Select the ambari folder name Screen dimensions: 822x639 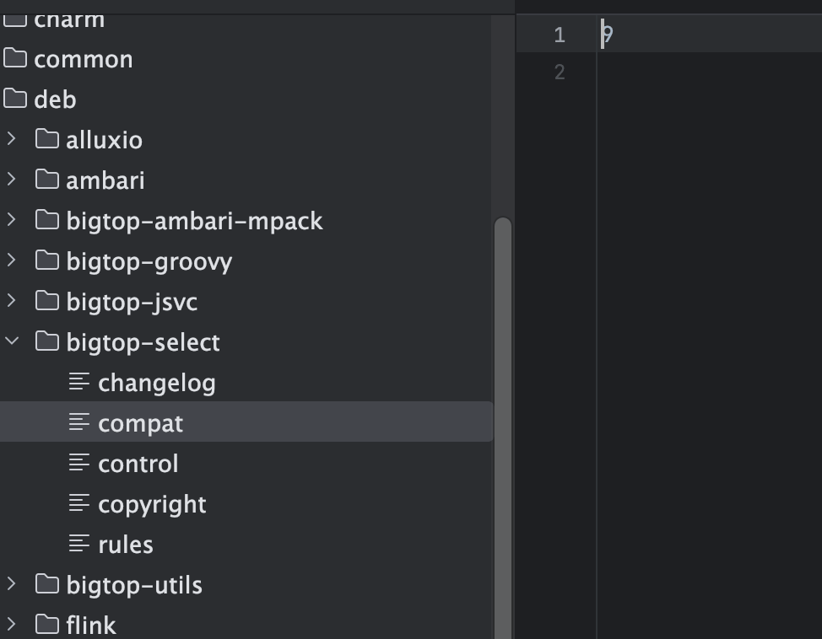coord(105,180)
